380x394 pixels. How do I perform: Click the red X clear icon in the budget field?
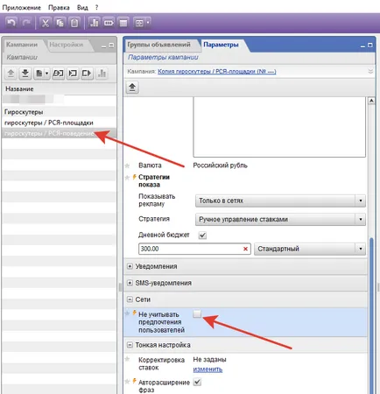point(245,249)
